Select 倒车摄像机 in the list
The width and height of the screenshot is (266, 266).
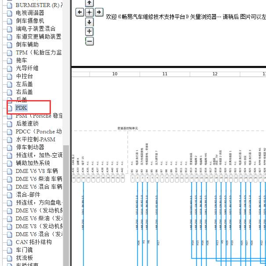30,21
